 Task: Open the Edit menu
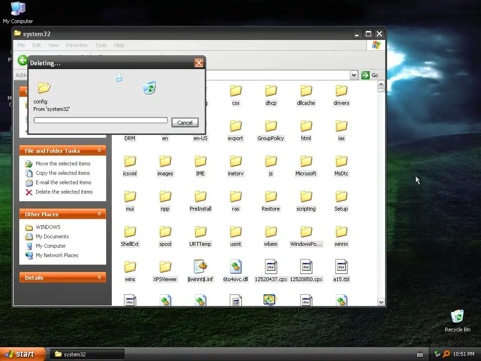(37, 45)
